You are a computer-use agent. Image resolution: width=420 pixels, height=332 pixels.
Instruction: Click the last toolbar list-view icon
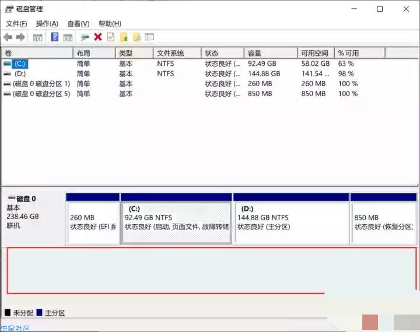(149, 37)
